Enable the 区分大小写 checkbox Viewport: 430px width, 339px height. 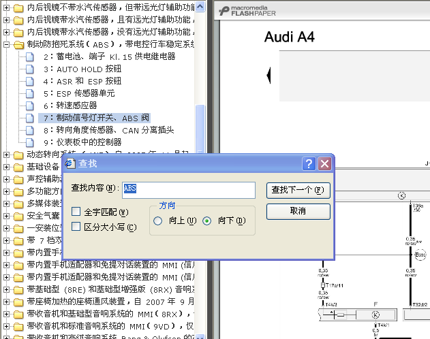[x=76, y=227]
